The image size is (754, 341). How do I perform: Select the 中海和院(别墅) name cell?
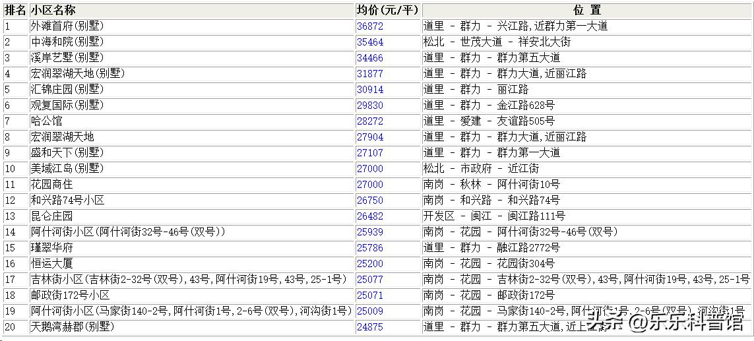click(x=192, y=42)
